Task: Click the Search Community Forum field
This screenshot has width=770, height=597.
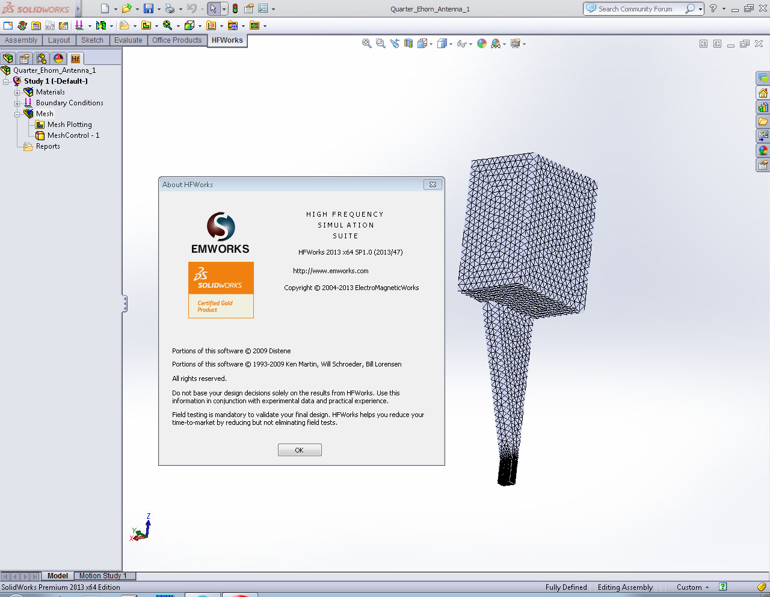Action: coord(635,9)
